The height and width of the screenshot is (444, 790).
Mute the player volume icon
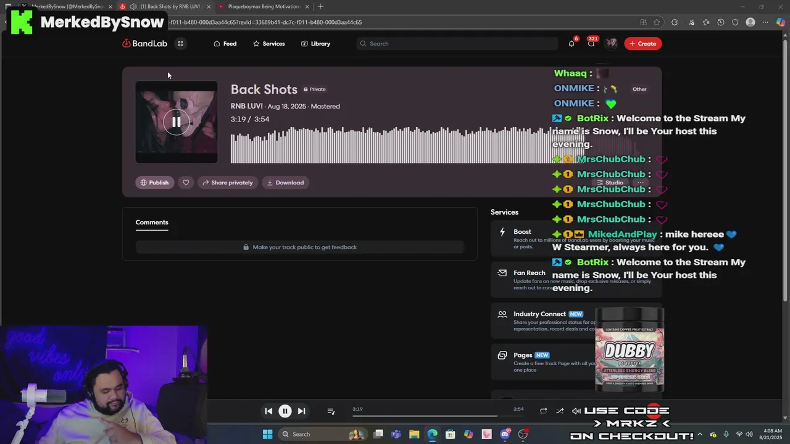(576, 411)
